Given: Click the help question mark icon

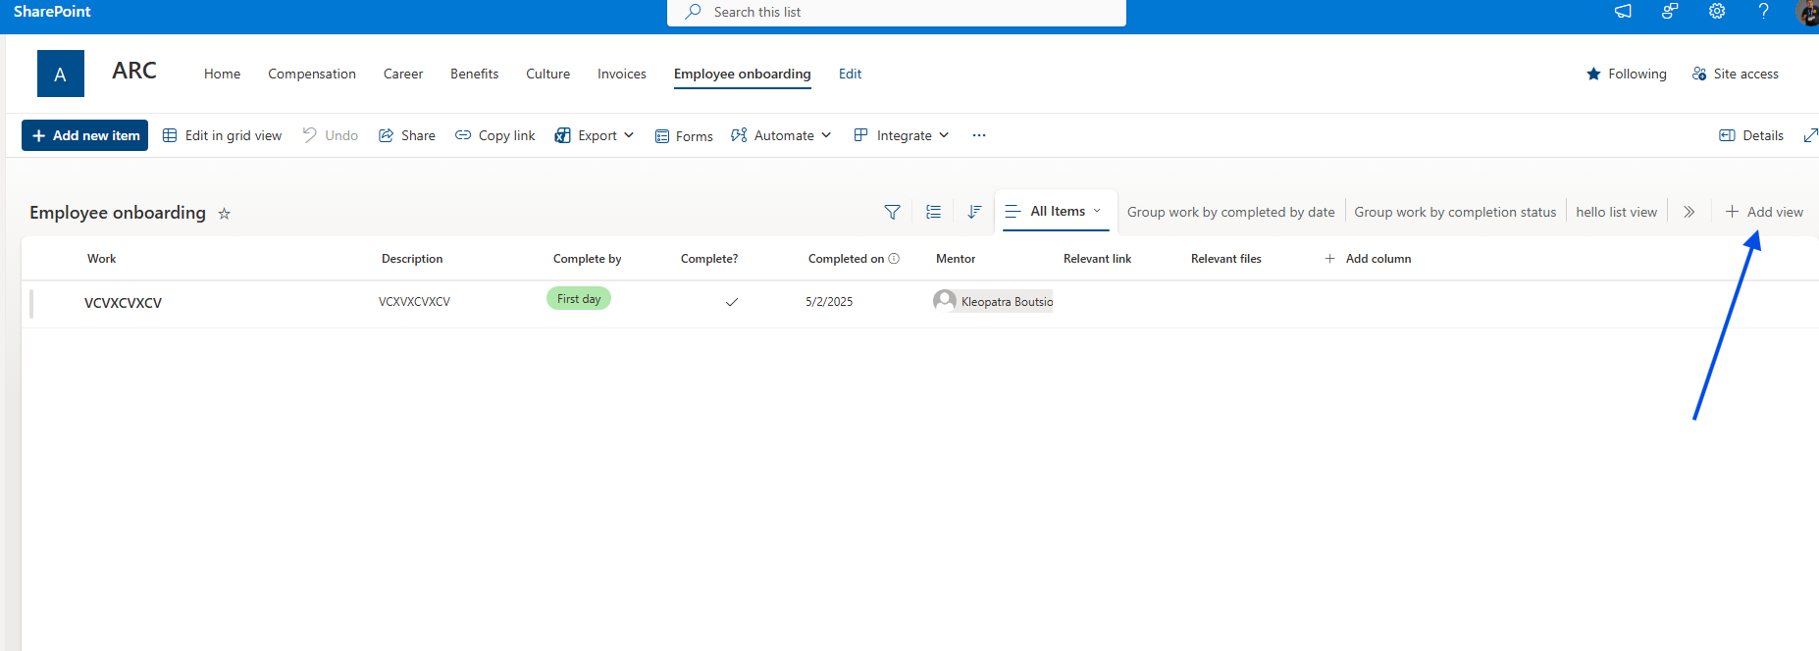Looking at the screenshot, I should click(1763, 12).
